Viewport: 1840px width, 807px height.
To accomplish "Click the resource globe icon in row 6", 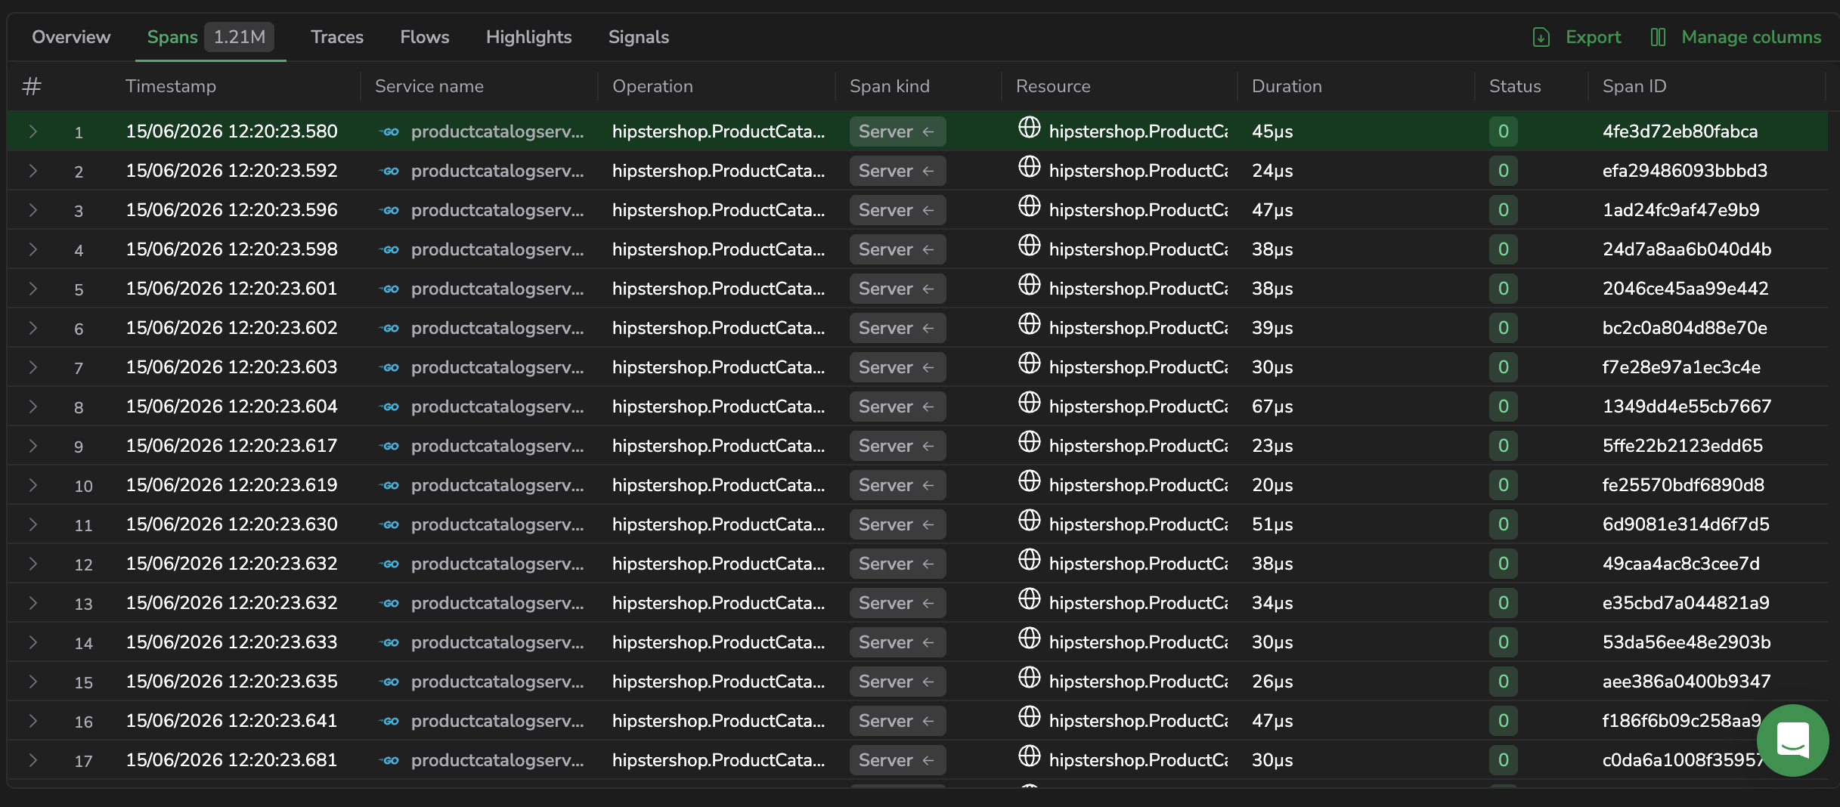I will click(1030, 323).
